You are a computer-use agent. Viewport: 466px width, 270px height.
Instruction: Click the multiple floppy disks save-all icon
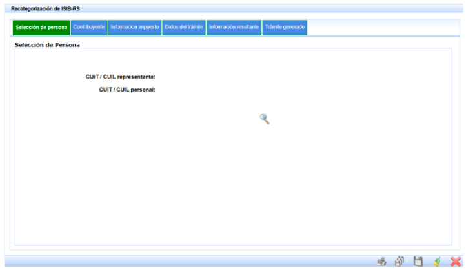[400, 262]
